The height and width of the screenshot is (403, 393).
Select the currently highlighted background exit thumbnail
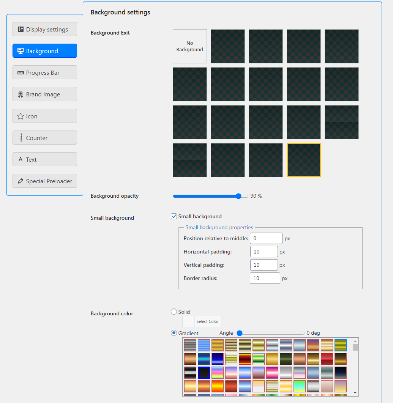[x=303, y=160]
